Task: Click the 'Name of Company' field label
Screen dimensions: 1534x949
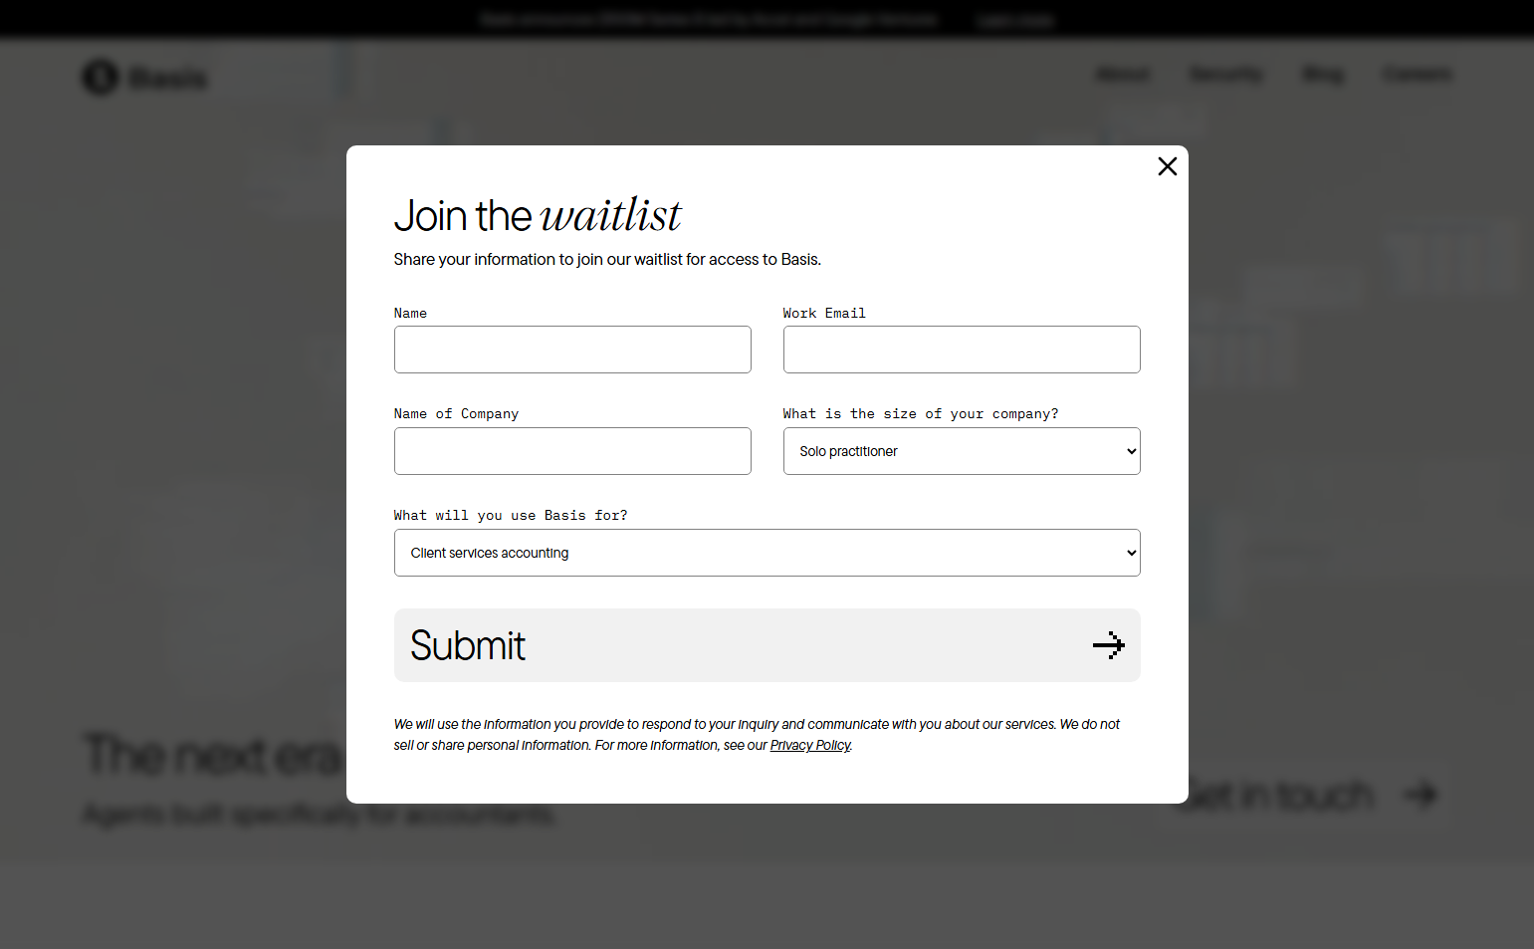Action: pos(456,413)
